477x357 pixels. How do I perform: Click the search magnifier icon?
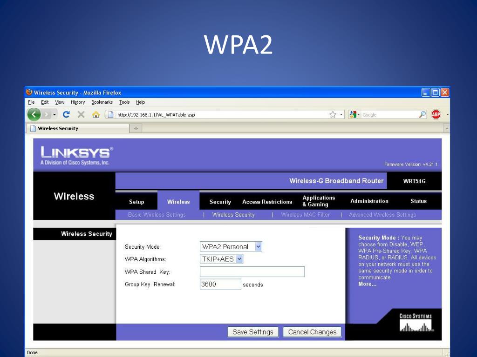(x=422, y=114)
